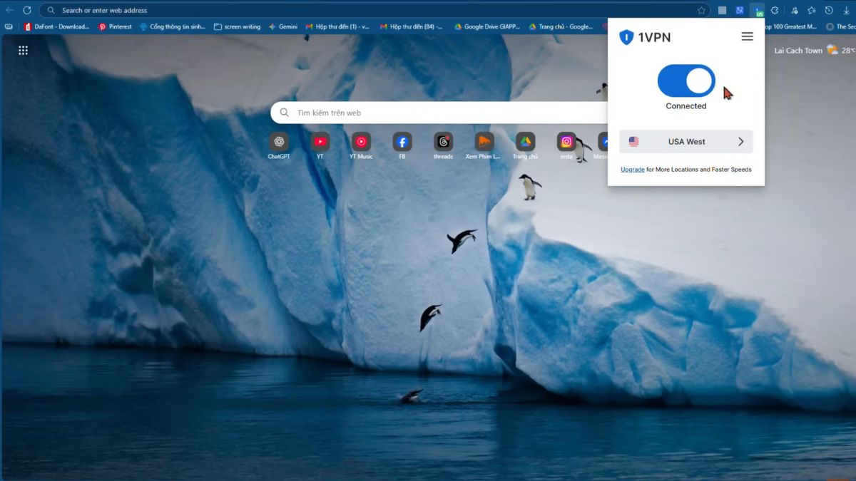The height and width of the screenshot is (481, 856).
Task: Click the 1VPN extension icon in toolbar
Action: click(x=758, y=11)
